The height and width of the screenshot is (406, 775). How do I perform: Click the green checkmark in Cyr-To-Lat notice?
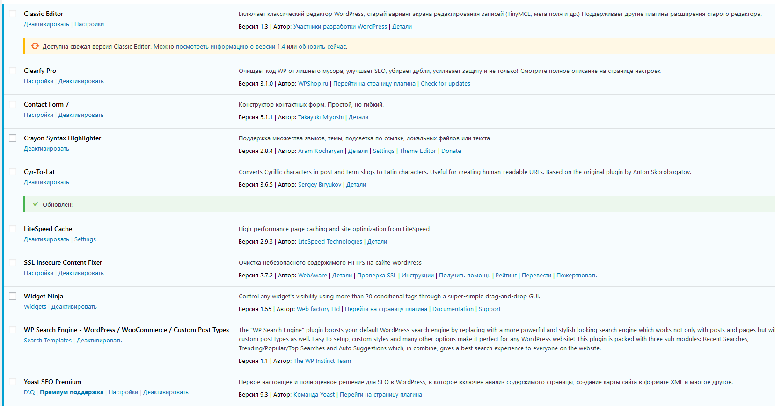pyautogui.click(x=36, y=204)
